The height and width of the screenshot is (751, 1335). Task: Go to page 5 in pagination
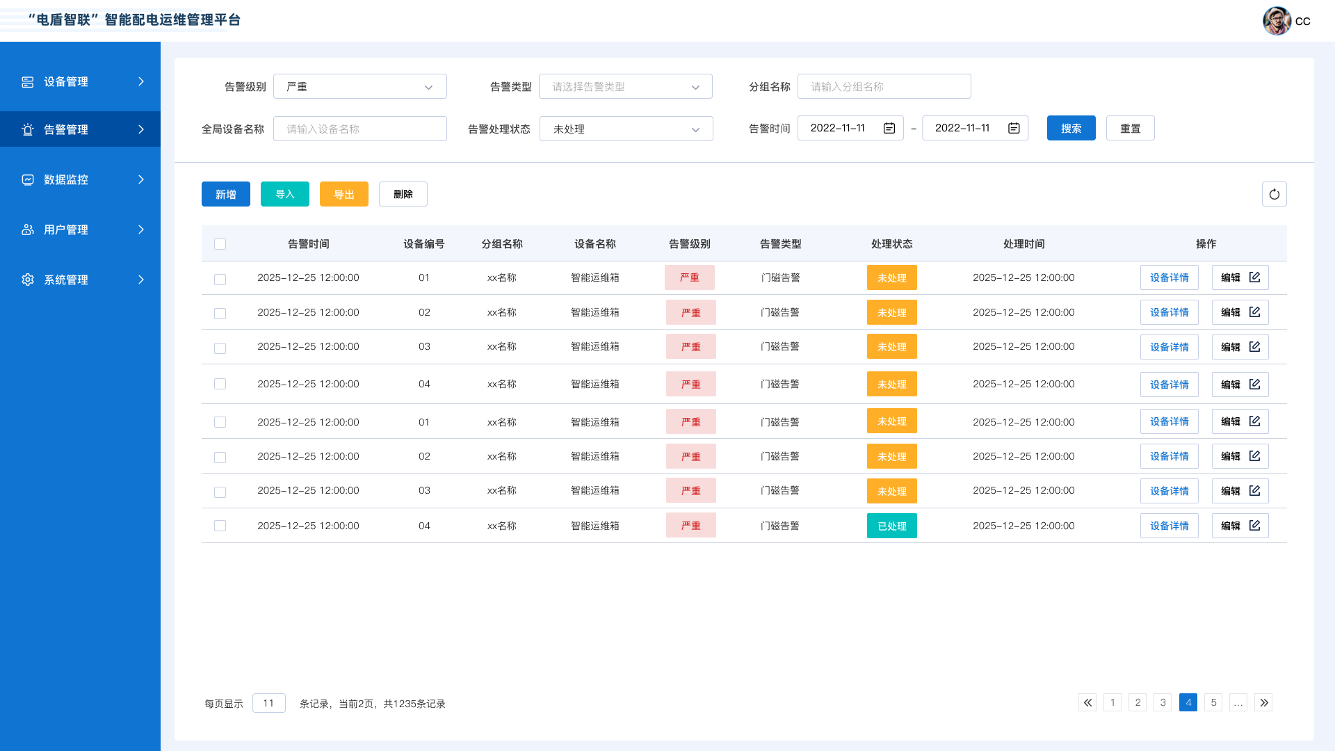[1213, 702]
